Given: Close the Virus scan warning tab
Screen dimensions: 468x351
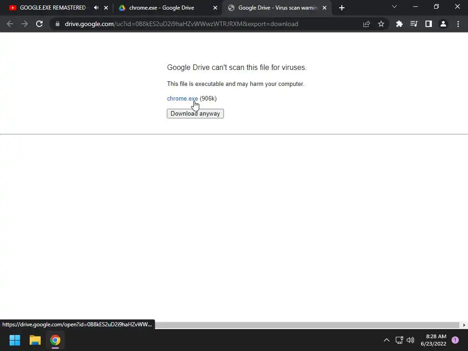Looking at the screenshot, I should pos(324,8).
